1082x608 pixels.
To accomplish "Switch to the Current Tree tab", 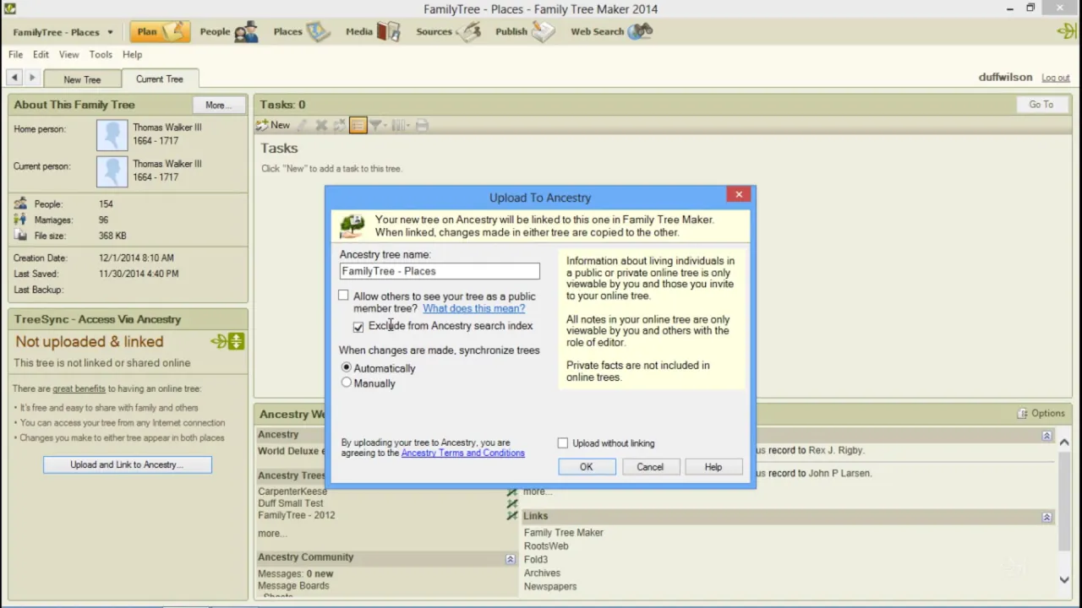I will 160,79.
